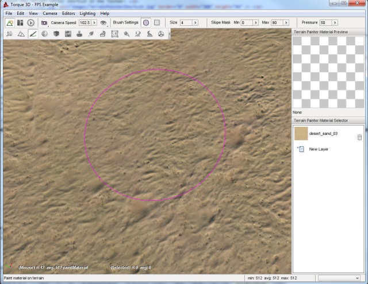Select the desert_sand_03 material layer

coord(323,134)
